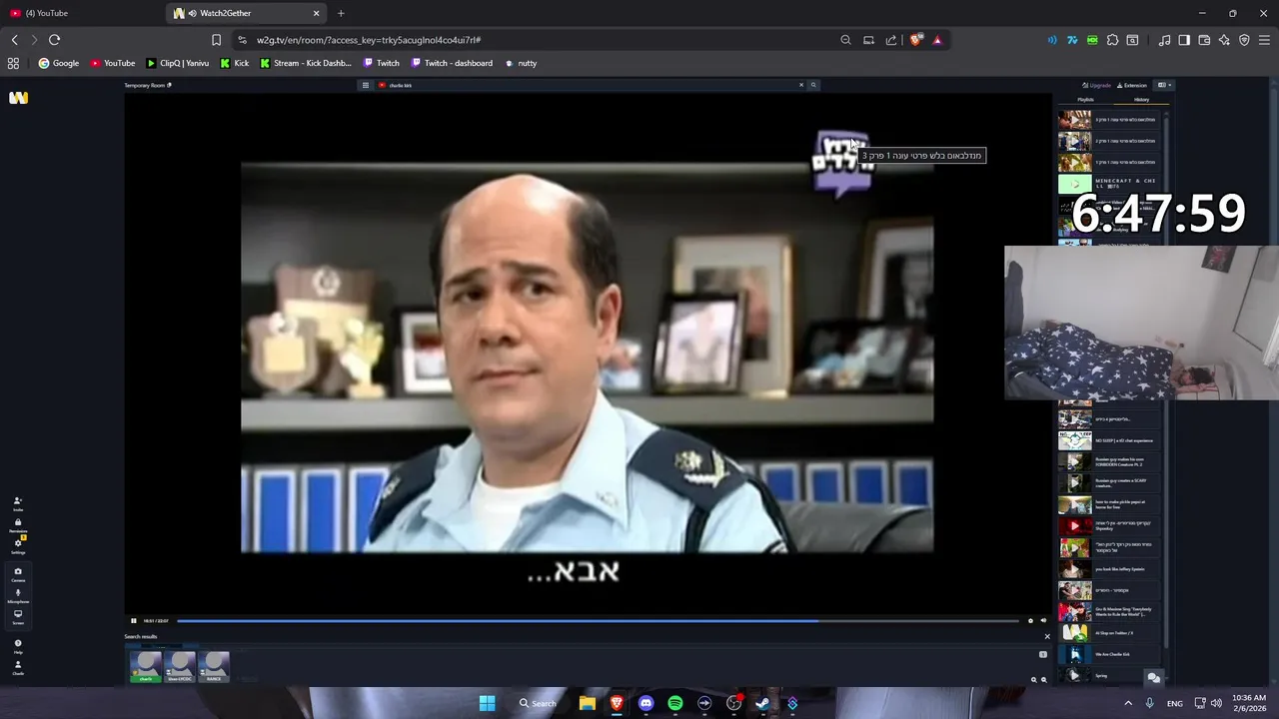Image resolution: width=1279 pixels, height=719 pixels.
Task: Open Twitch - dashboard bookmark
Action: coord(453,63)
